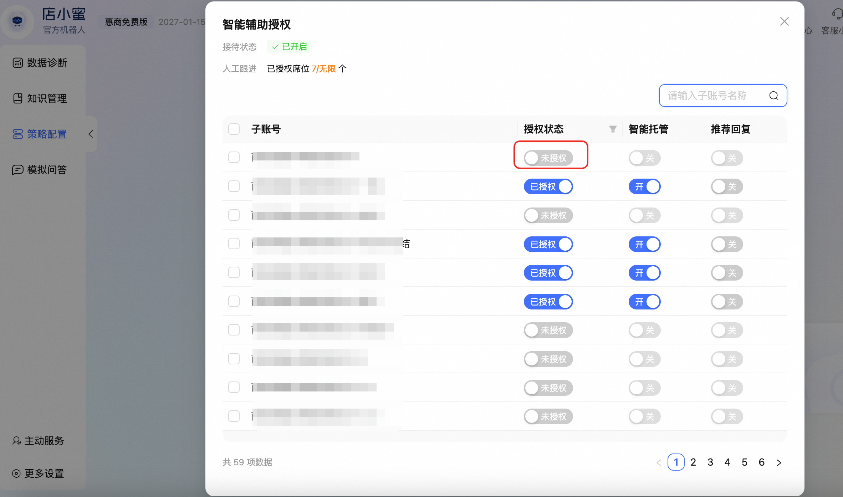Go to page 5 in pagination
Viewport: 843px width, 497px height.
pos(745,462)
